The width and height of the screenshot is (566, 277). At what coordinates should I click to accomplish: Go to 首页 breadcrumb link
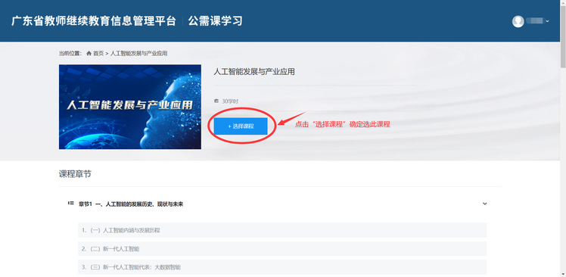coord(98,54)
